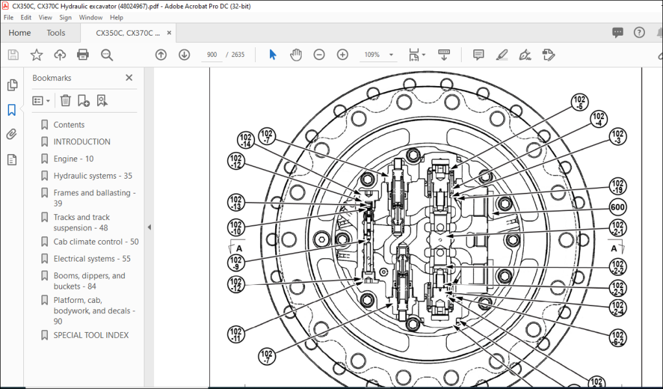Activate the Selection arrow tool
This screenshot has height=389, width=663.
tap(273, 54)
